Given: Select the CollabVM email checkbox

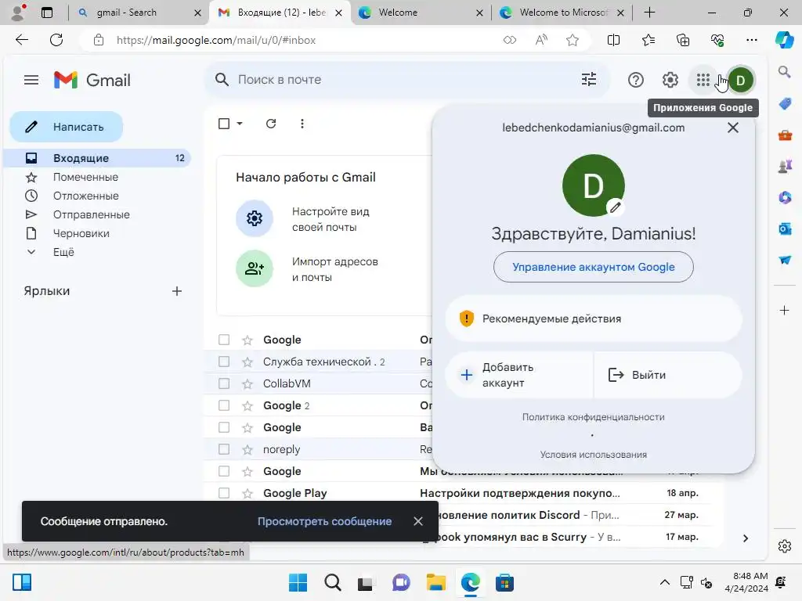Looking at the screenshot, I should coord(224,383).
